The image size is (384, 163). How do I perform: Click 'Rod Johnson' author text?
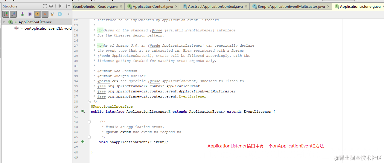click(126, 71)
